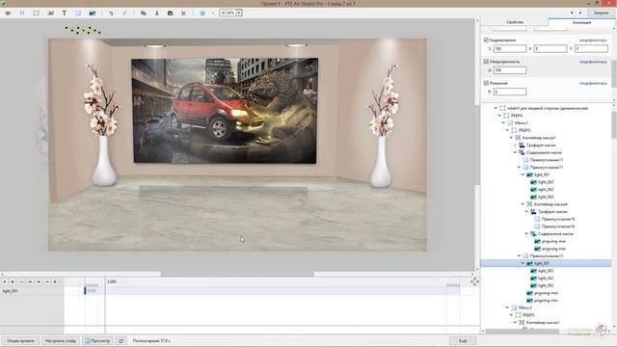The image size is (617, 347).
Task: Click the Закрыть button
Action: pos(601,13)
